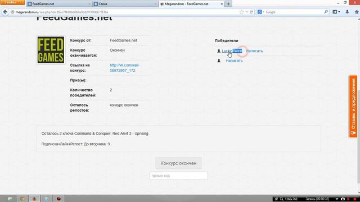Open the Lucky winner profile link
This screenshot has height=202, width=360.
[x=232, y=51]
